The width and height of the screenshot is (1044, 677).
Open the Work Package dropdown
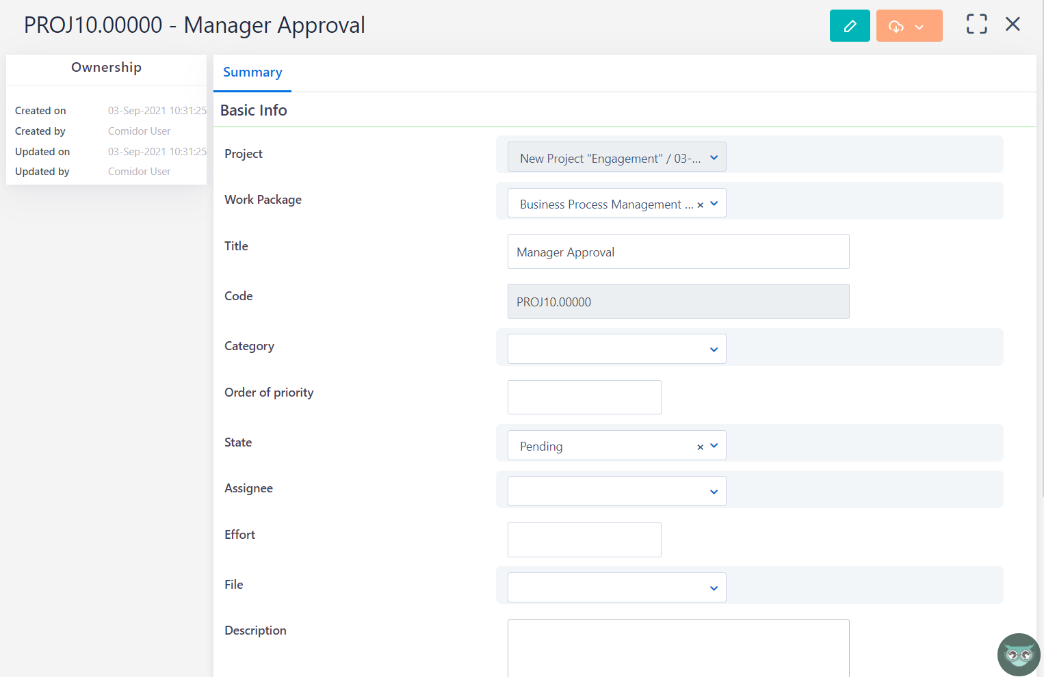coord(714,203)
